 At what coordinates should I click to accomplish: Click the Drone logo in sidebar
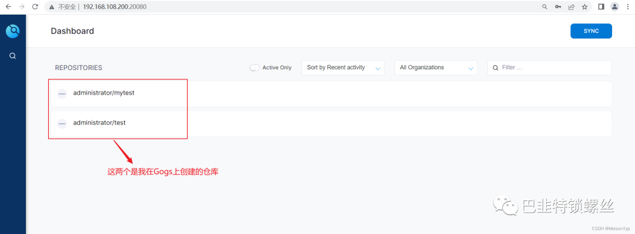coord(12,31)
